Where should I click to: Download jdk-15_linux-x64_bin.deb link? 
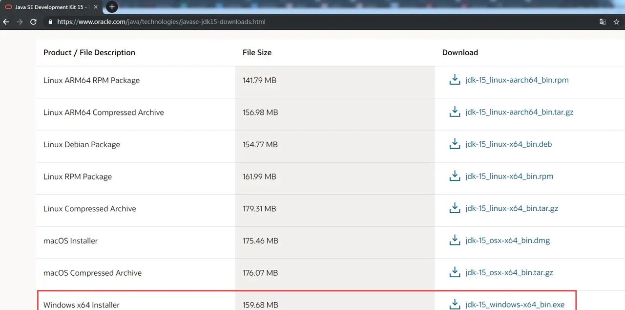[x=509, y=145]
